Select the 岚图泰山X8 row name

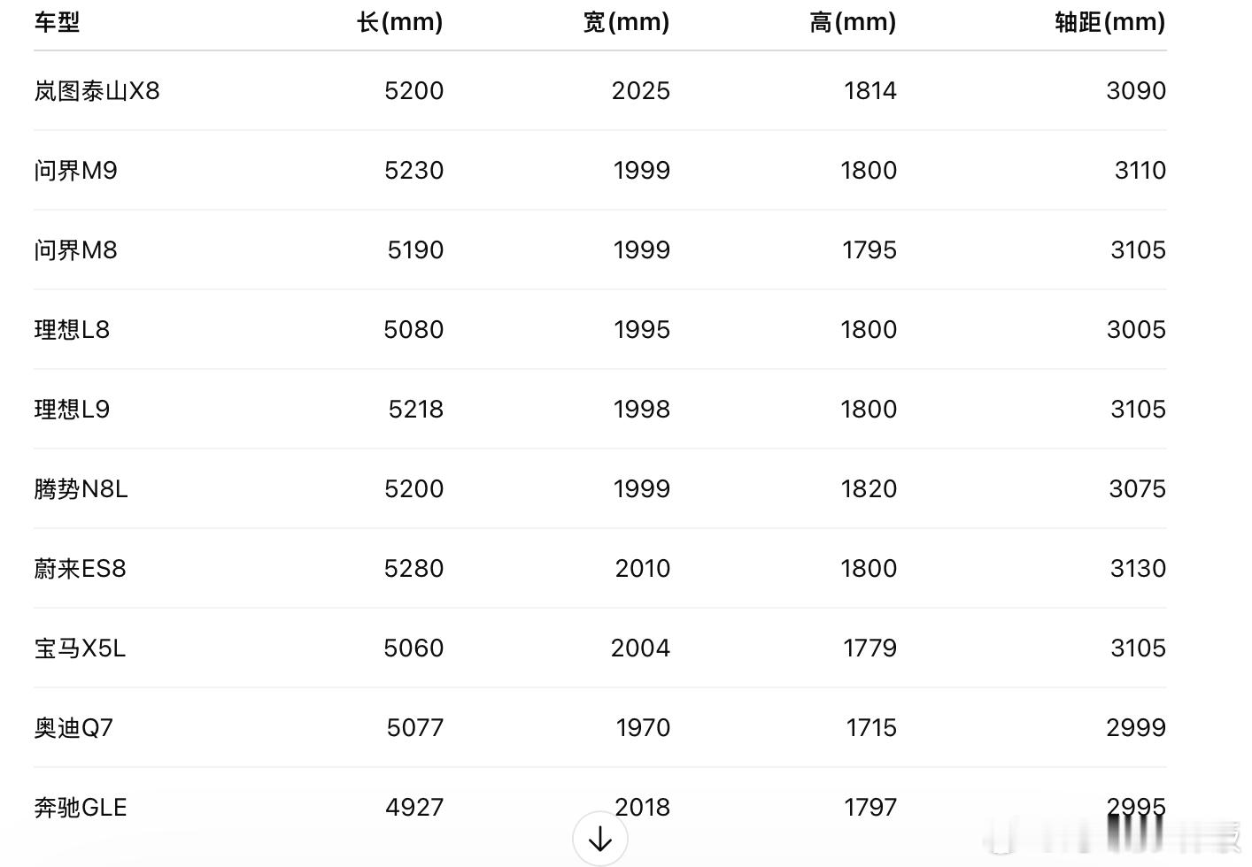pyautogui.click(x=97, y=91)
